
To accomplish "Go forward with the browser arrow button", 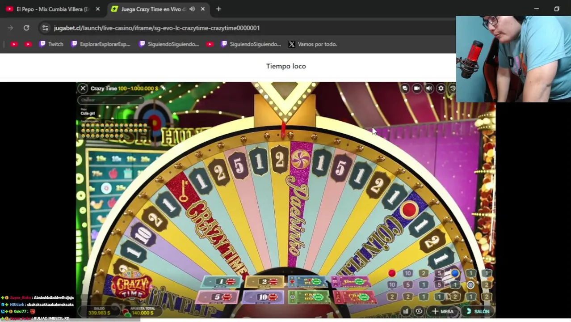I will coord(10,28).
